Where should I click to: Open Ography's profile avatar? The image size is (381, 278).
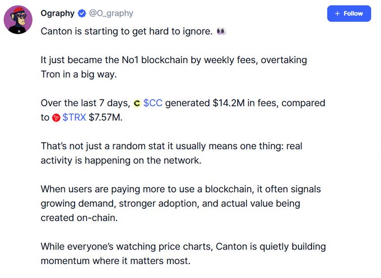click(x=18, y=20)
